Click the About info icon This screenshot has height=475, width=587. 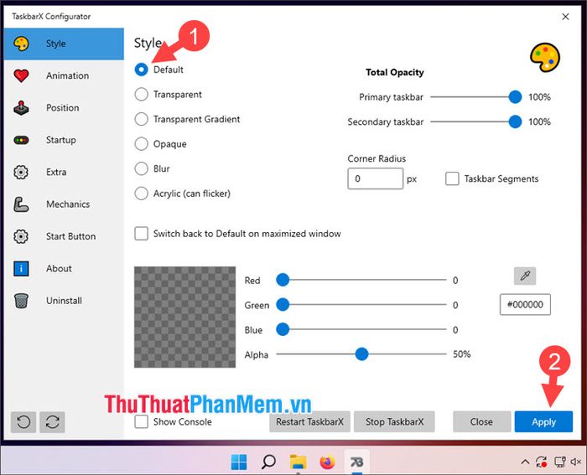coord(21,269)
